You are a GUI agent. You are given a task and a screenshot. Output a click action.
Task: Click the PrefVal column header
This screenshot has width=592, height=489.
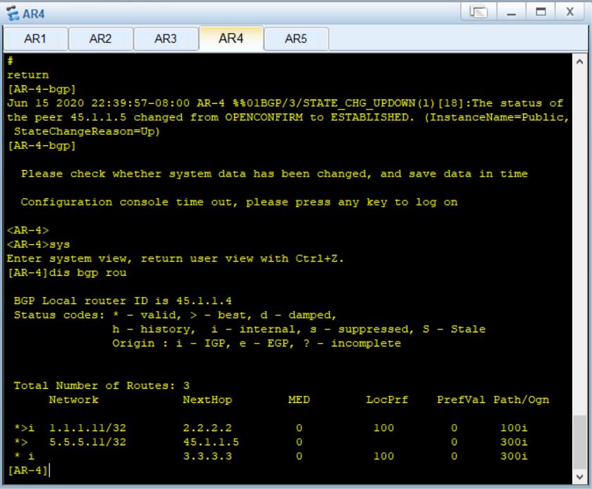pyautogui.click(x=462, y=400)
